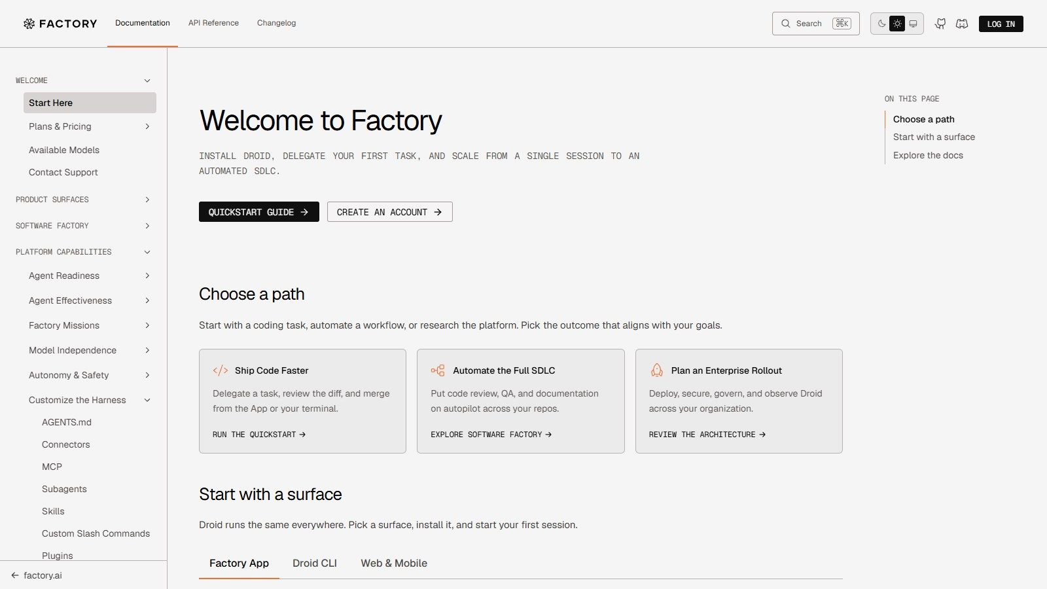Open Skills sidebar item

click(53, 511)
